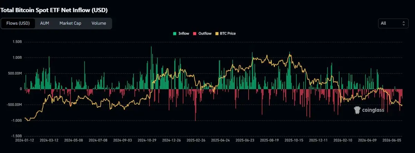
Task: Click the -1.00B y-axis label
Action: [16, 120]
